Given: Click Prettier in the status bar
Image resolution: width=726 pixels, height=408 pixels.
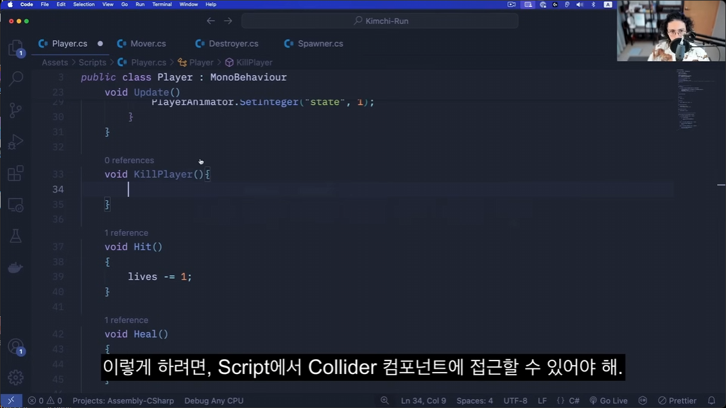Looking at the screenshot, I should pyautogui.click(x=677, y=400).
